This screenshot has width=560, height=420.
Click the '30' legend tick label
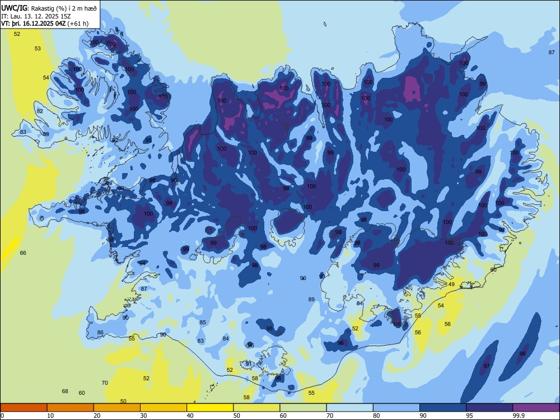coord(143,416)
